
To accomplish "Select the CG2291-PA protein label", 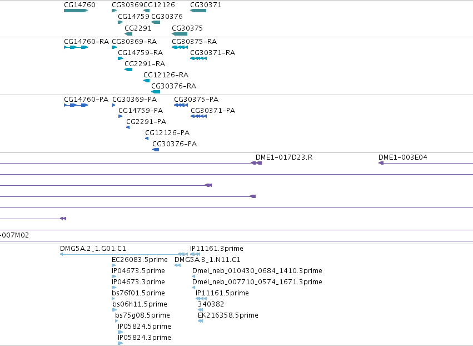I will 146,122.
